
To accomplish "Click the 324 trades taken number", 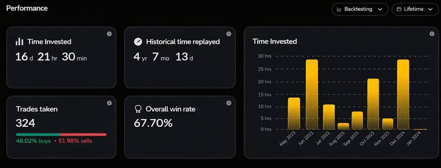I will (26, 123).
